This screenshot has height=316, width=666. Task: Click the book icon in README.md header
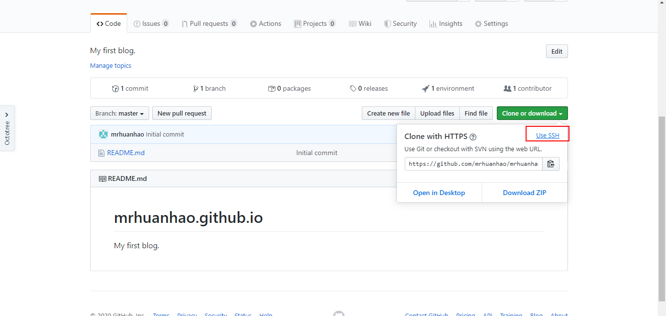pyautogui.click(x=102, y=179)
